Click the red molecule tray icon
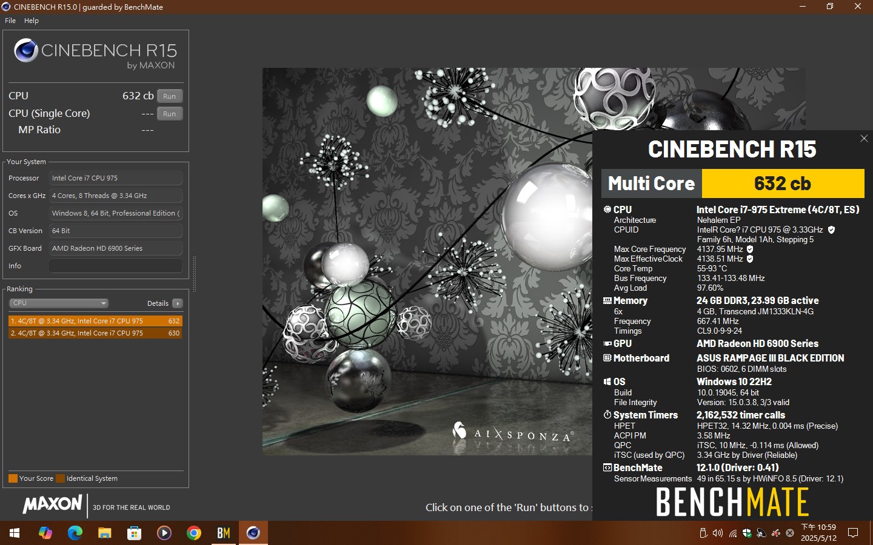The image size is (873, 545). (775, 533)
